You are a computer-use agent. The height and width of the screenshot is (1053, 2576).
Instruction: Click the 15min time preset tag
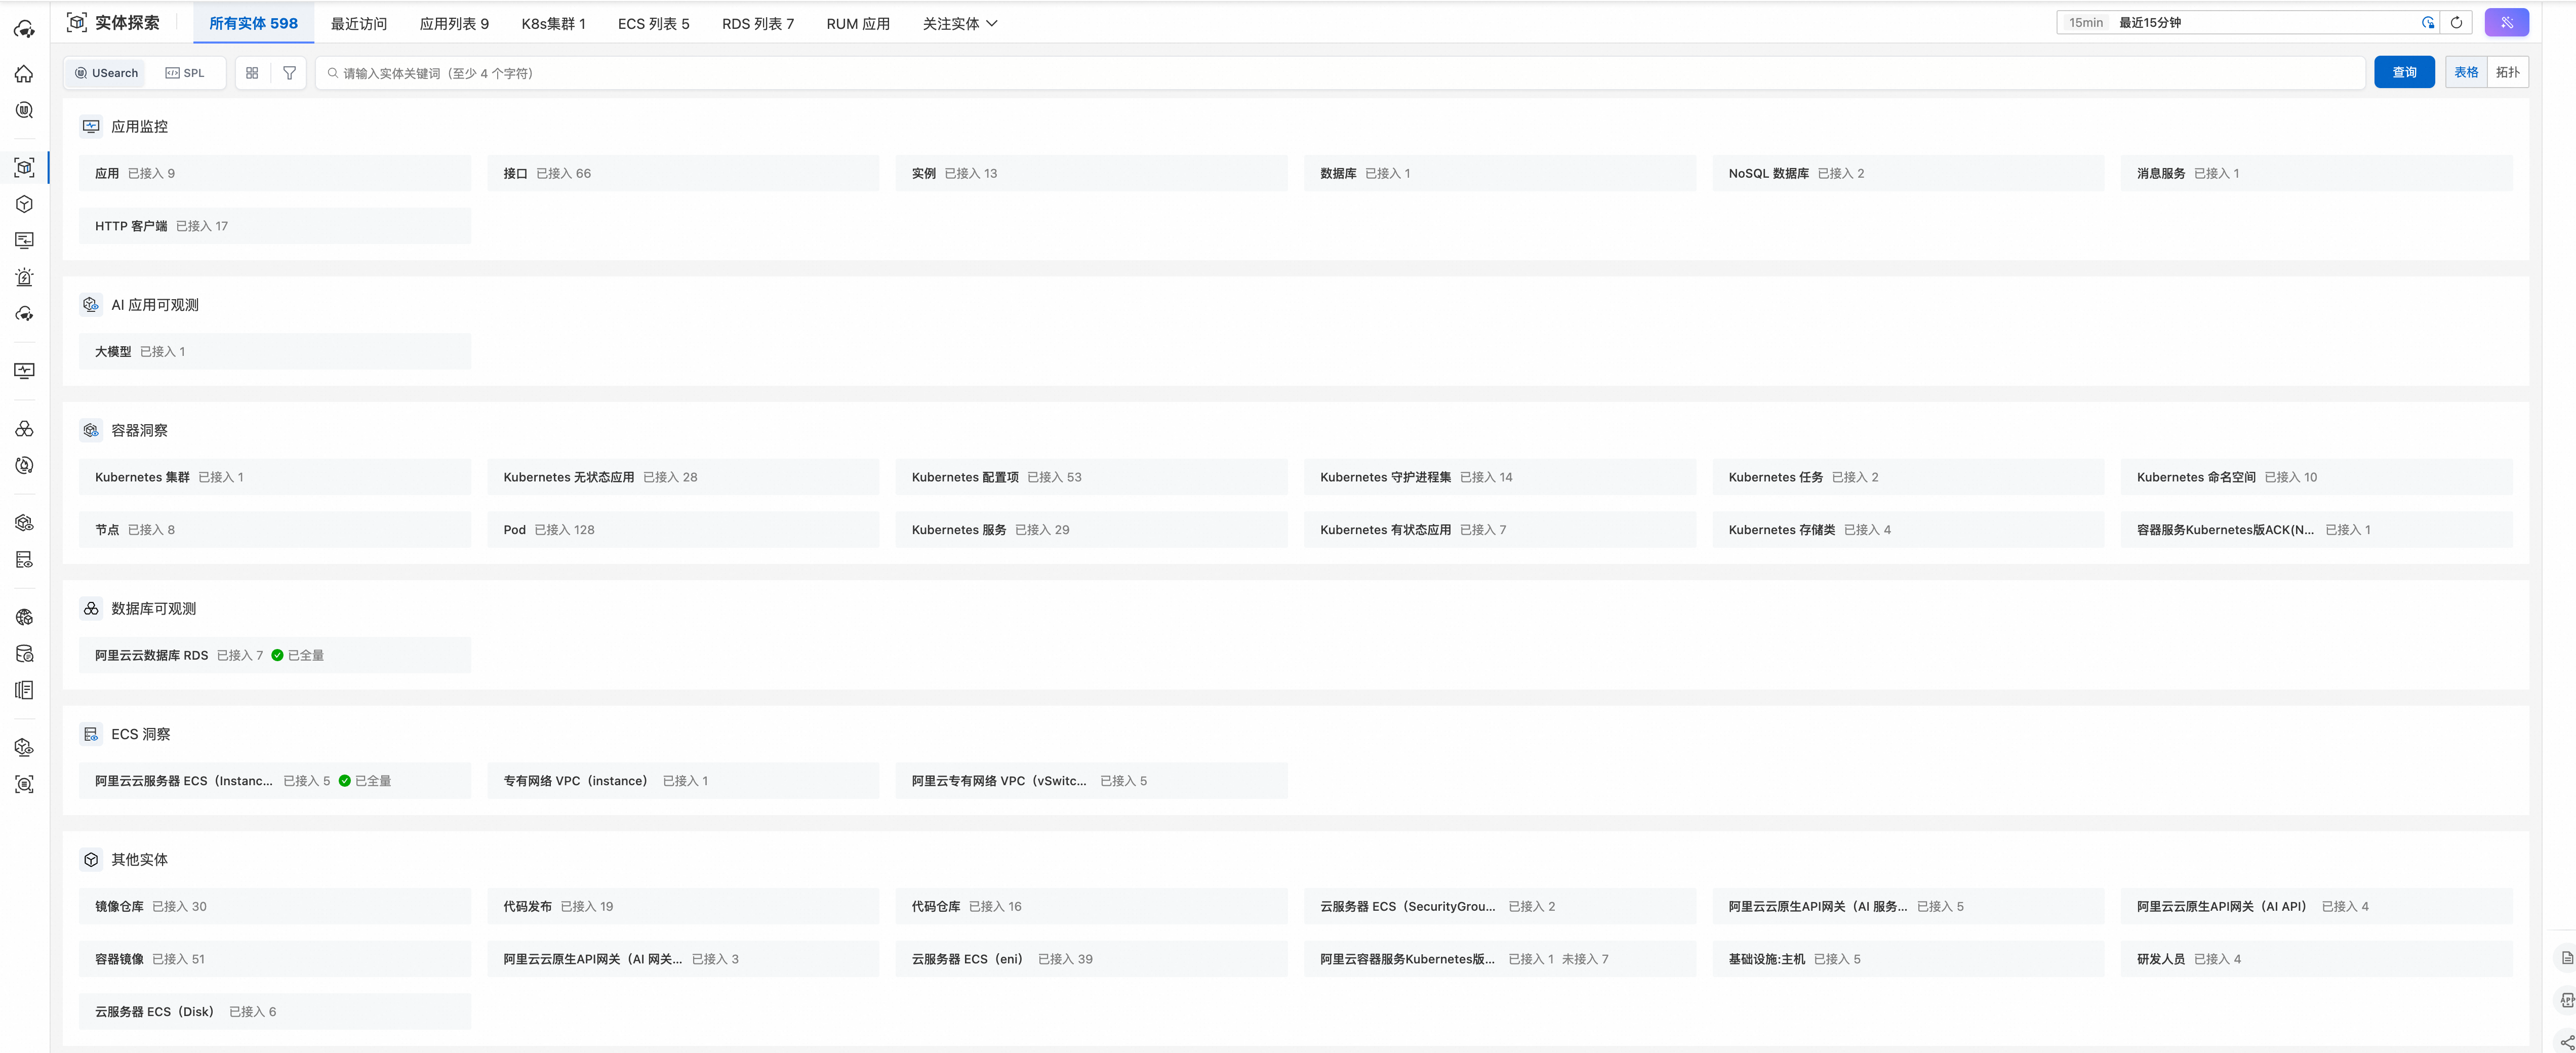click(2085, 23)
